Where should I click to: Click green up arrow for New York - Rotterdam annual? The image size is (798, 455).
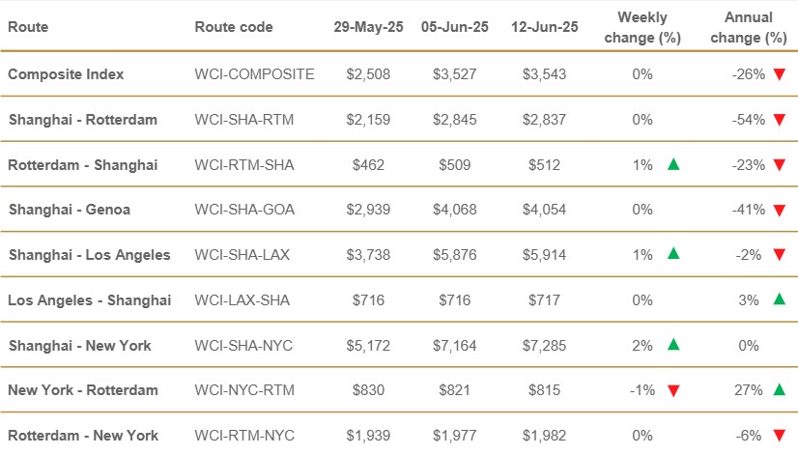[779, 390]
